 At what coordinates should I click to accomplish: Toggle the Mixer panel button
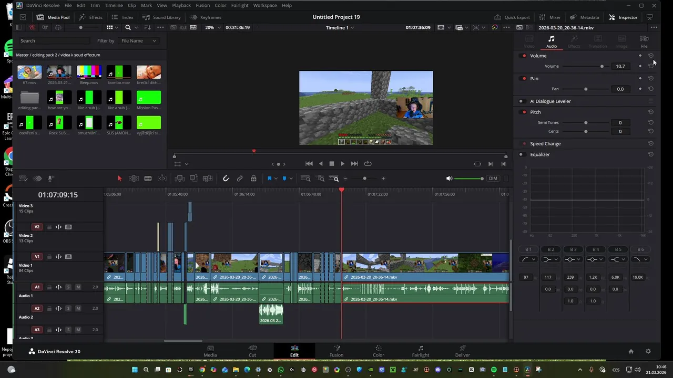point(550,17)
